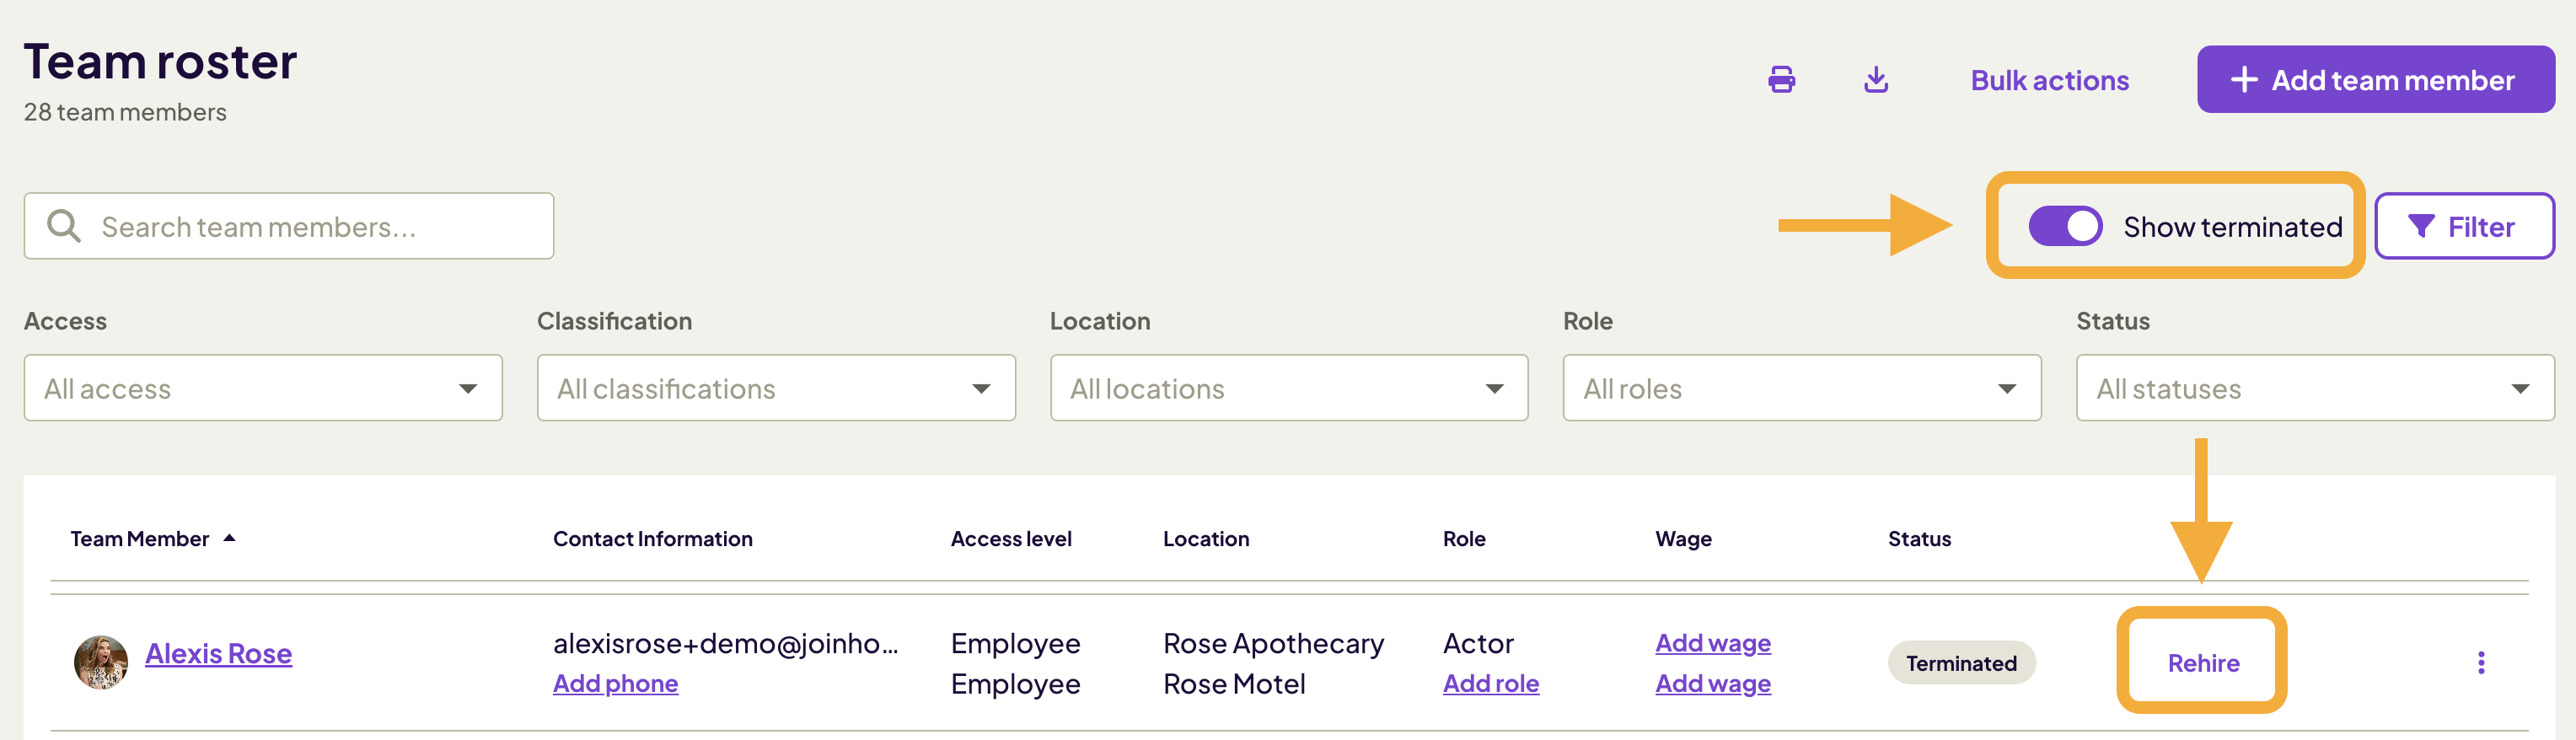Expand the All roles dropdown
Image resolution: width=2576 pixels, height=740 pixels.
pyautogui.click(x=1801, y=388)
